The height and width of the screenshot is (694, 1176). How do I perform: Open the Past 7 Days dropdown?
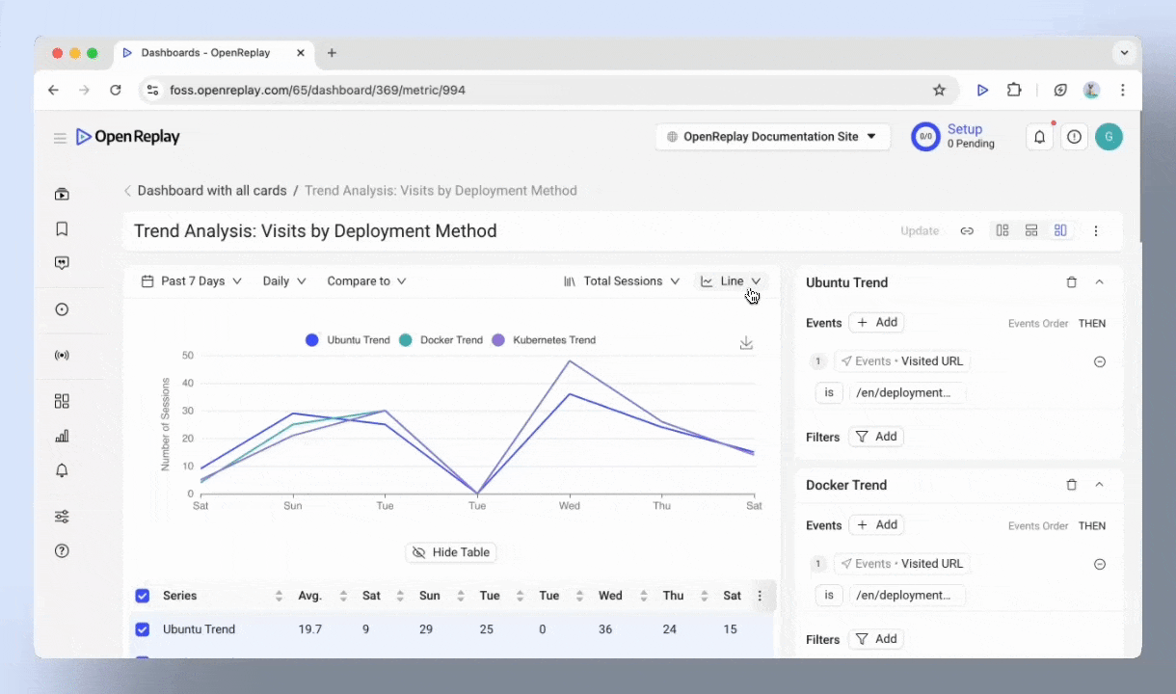[x=191, y=281]
